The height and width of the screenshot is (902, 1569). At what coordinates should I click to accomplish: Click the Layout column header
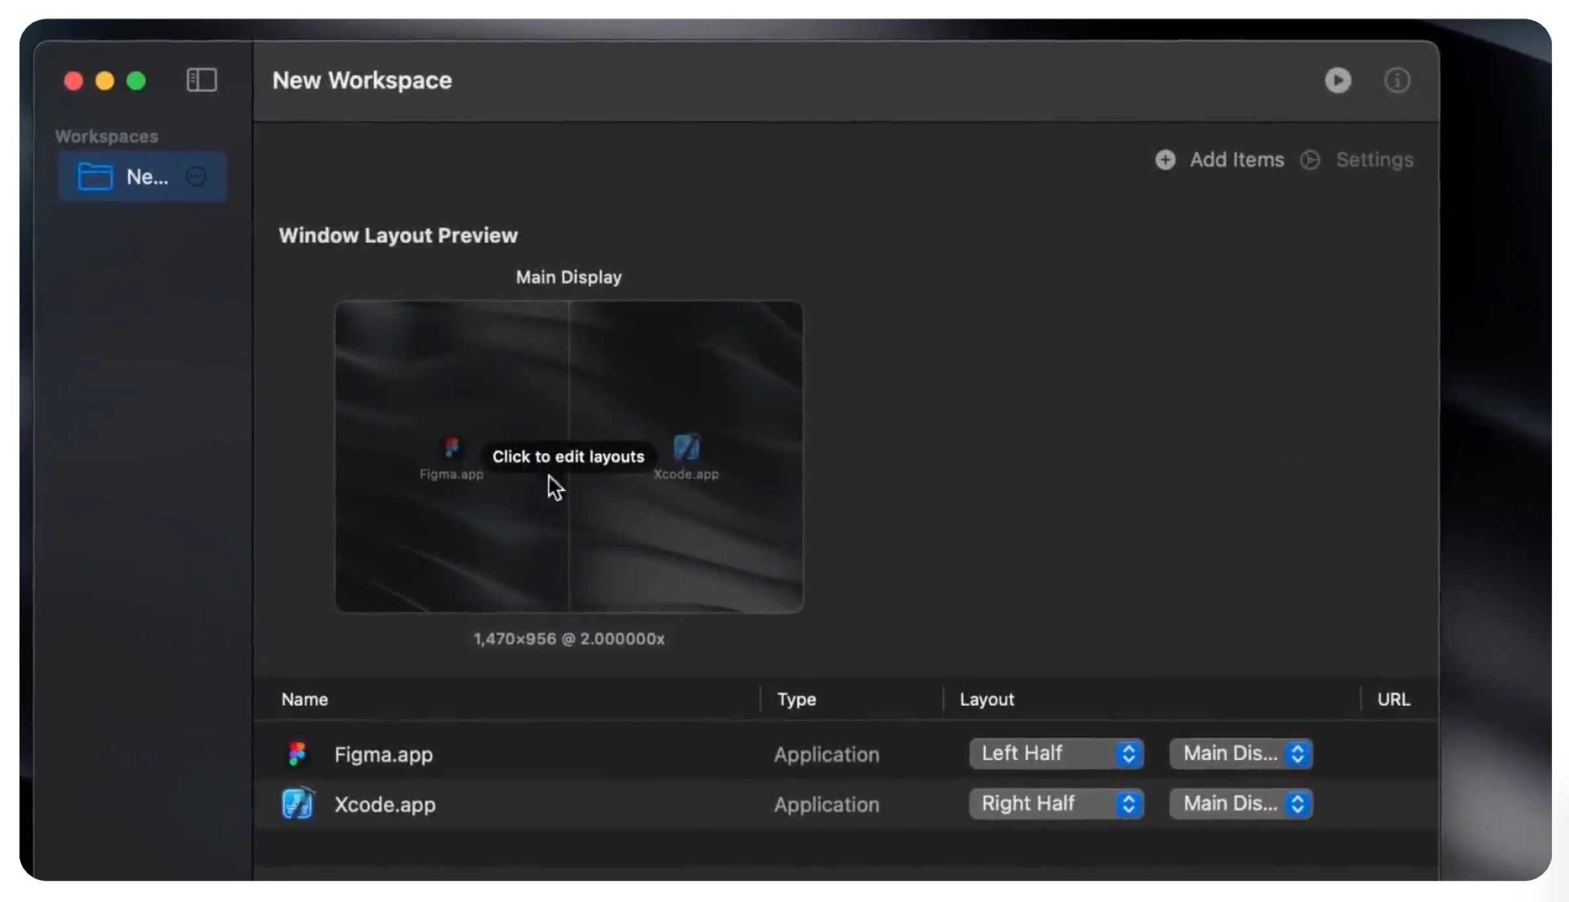pos(987,699)
